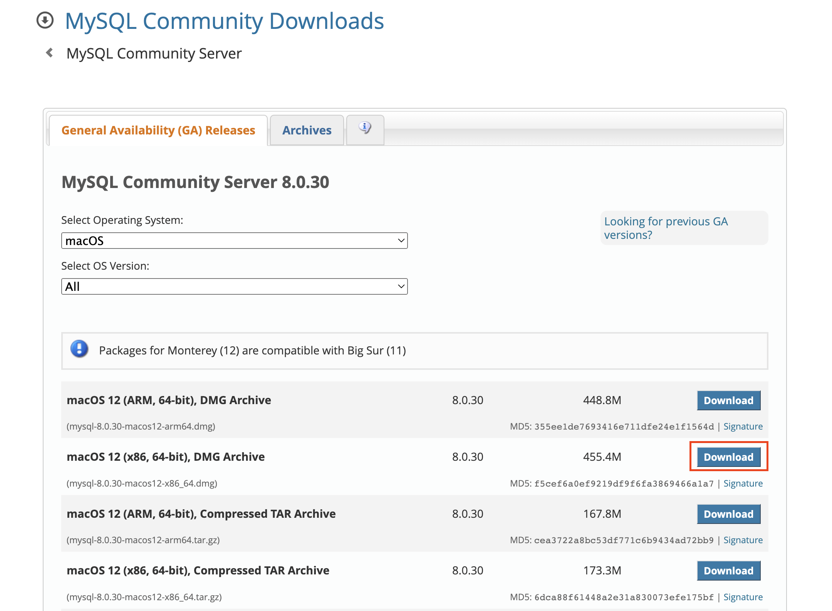Open Looking for previous GA versions link
The image size is (832, 611).
coord(666,228)
